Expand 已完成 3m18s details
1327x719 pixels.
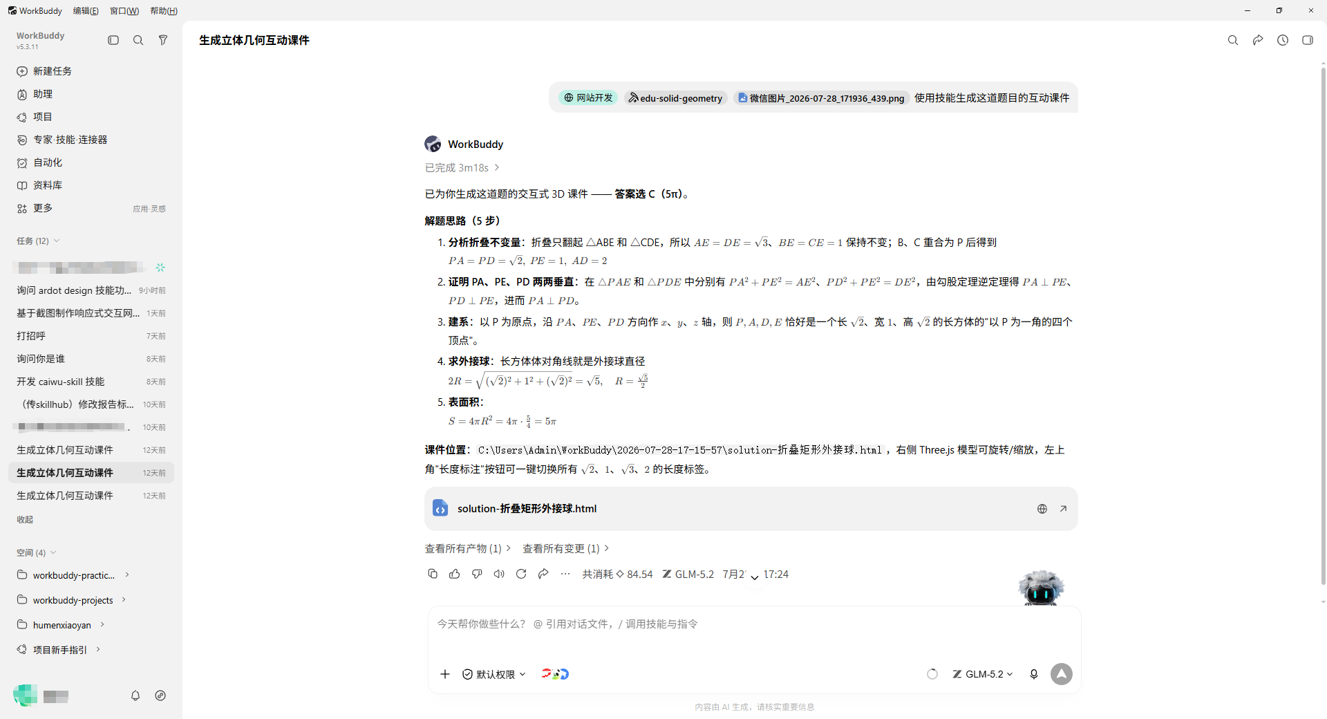coord(462,168)
